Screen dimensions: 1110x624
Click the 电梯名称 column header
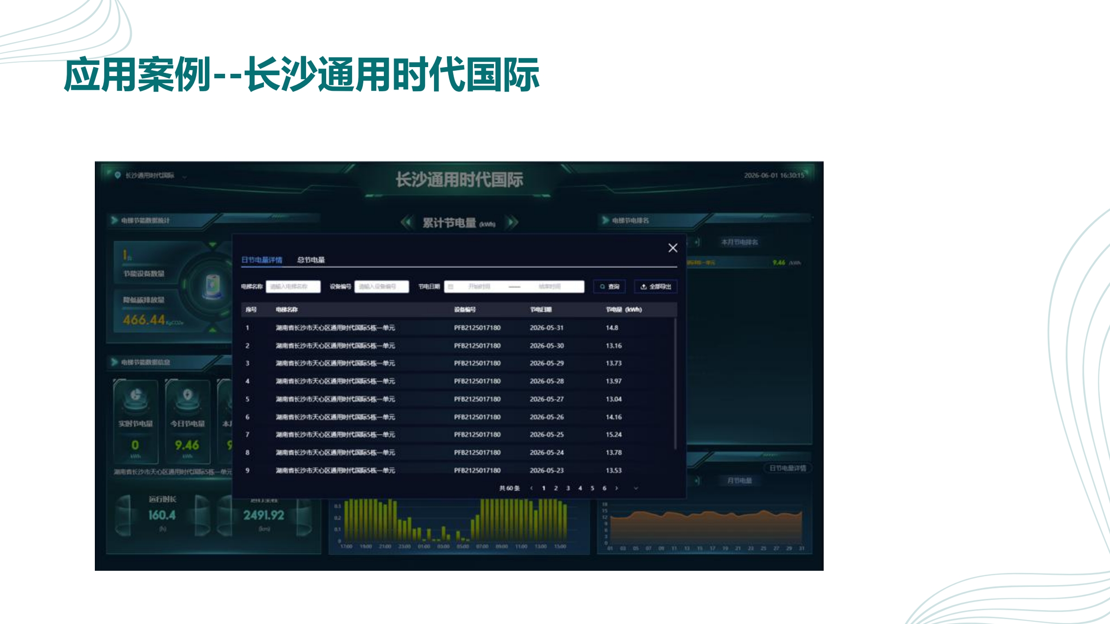point(286,310)
